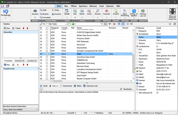178x115 pixels.
Task: Click the Rückgängig undo icon
Action: coord(6,12)
